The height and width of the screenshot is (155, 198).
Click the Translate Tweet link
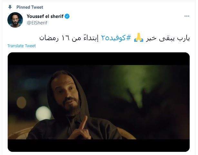(x=22, y=46)
